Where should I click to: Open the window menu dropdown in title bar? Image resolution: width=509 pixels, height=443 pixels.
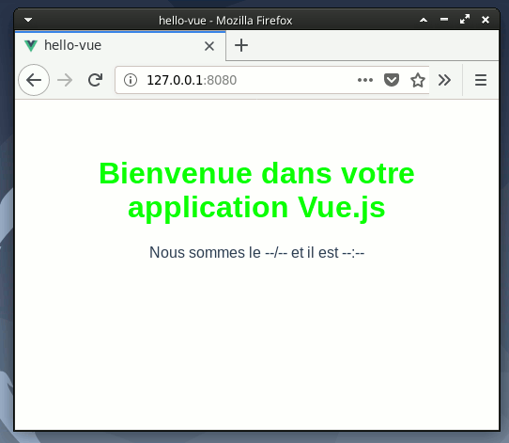28,20
